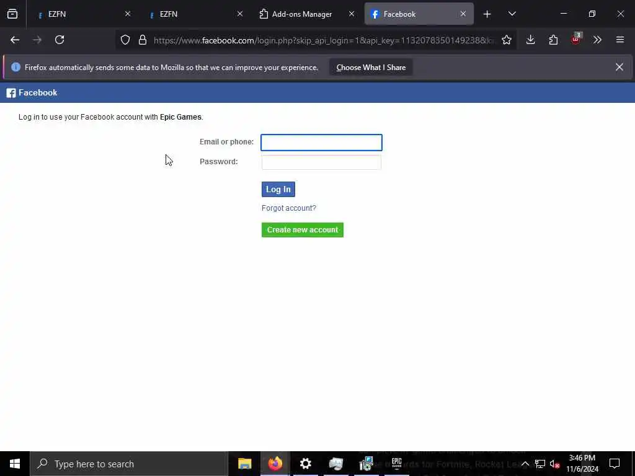Focus the Email or phone field

tap(321, 143)
